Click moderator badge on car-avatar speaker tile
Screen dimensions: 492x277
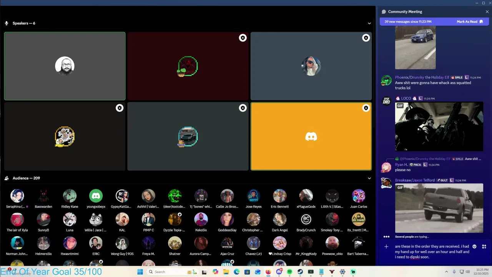243,108
